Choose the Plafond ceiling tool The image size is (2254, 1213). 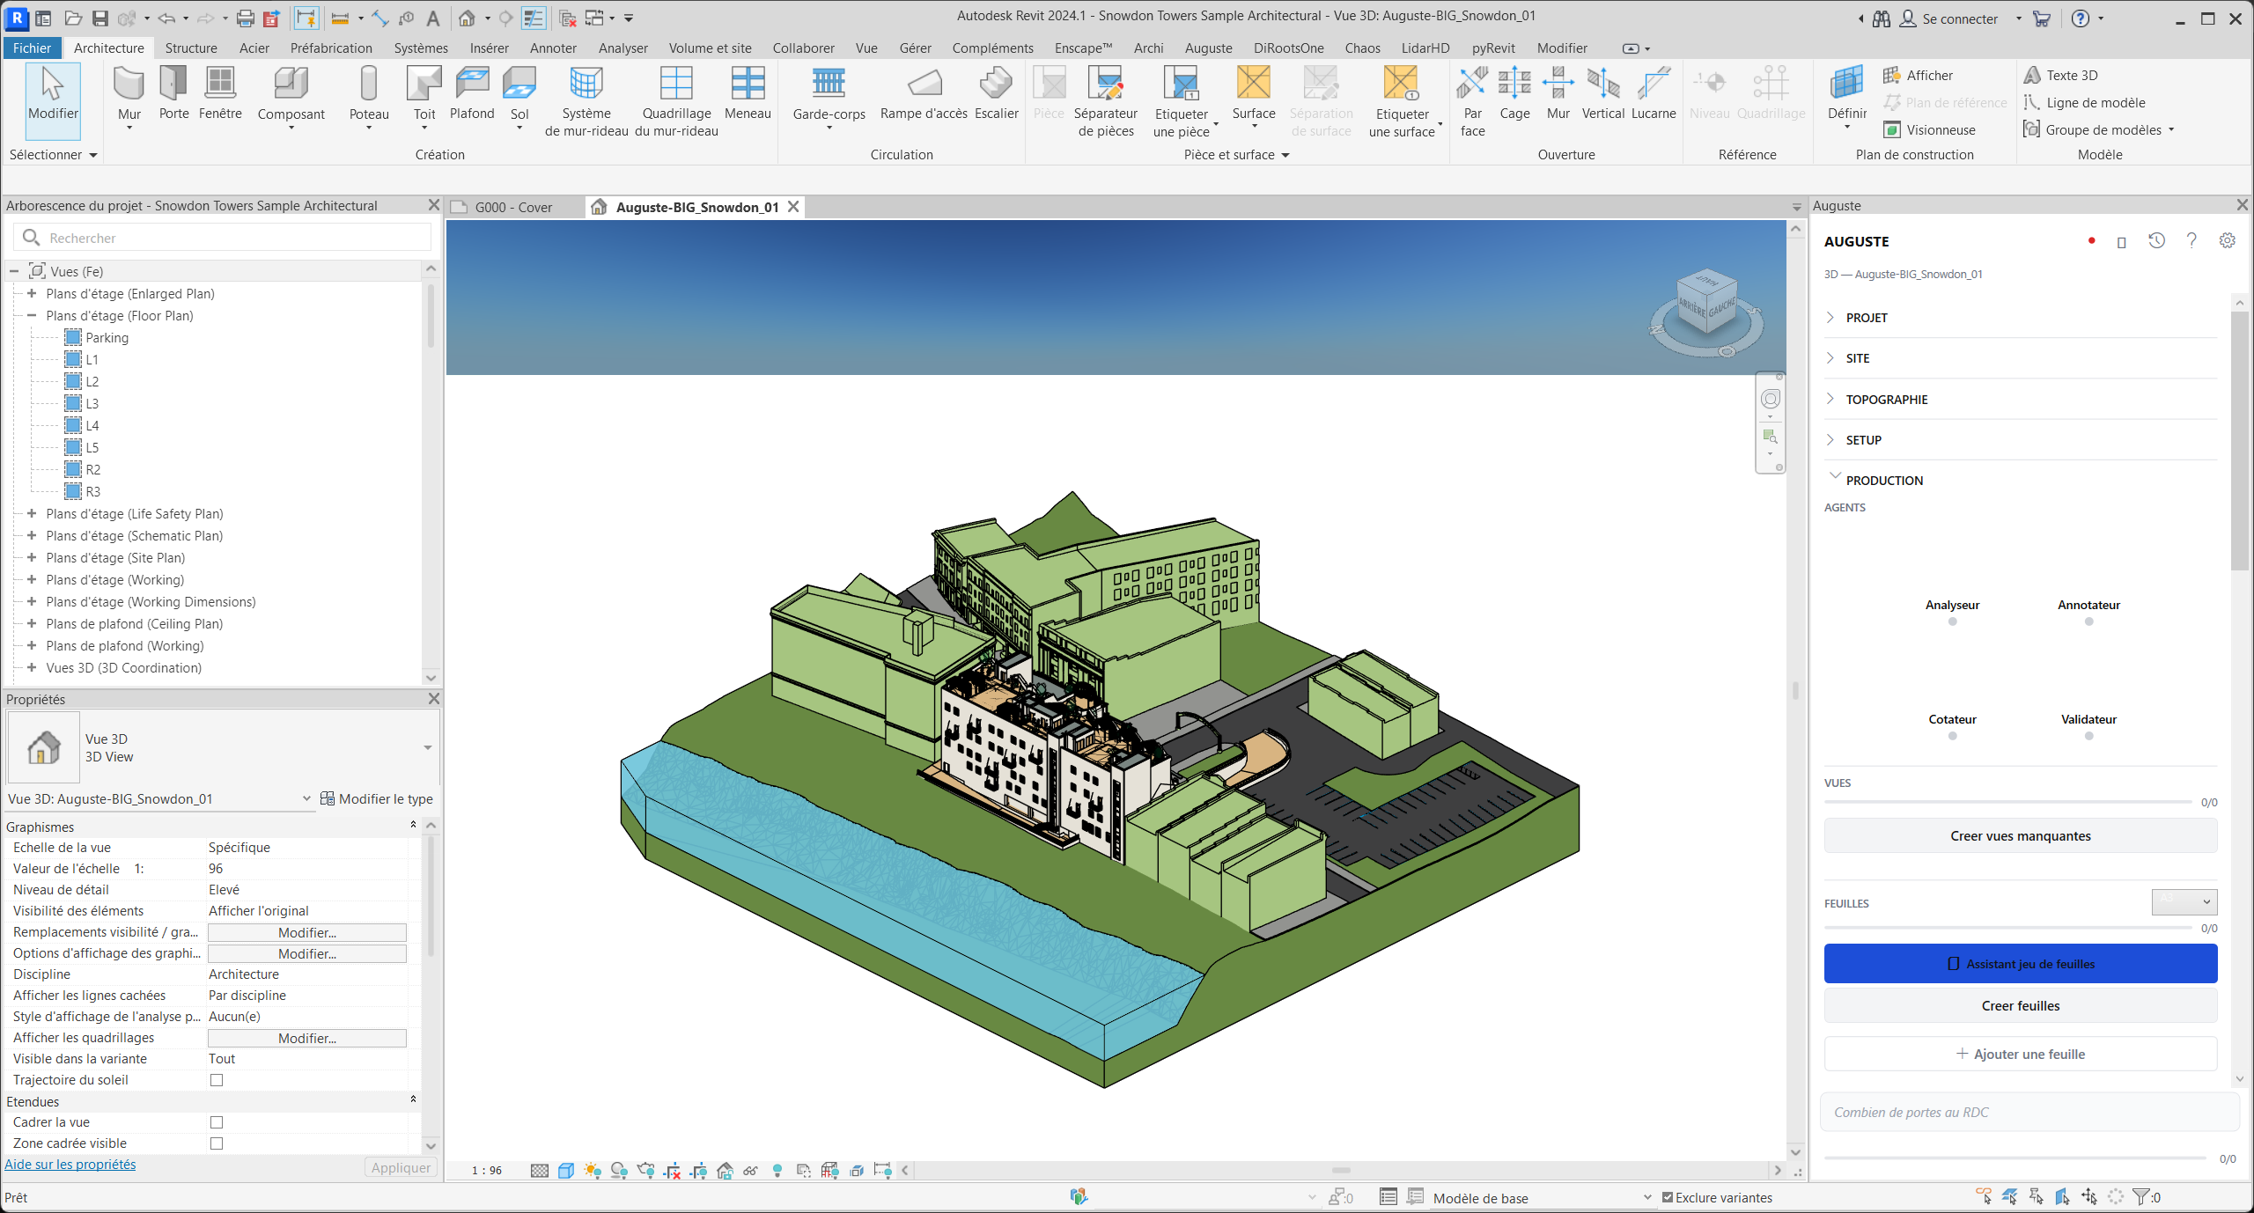[x=472, y=93]
